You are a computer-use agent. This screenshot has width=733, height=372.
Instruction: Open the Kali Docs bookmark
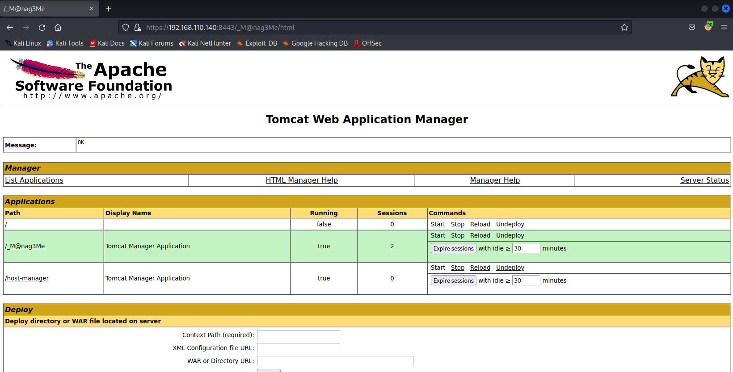107,43
